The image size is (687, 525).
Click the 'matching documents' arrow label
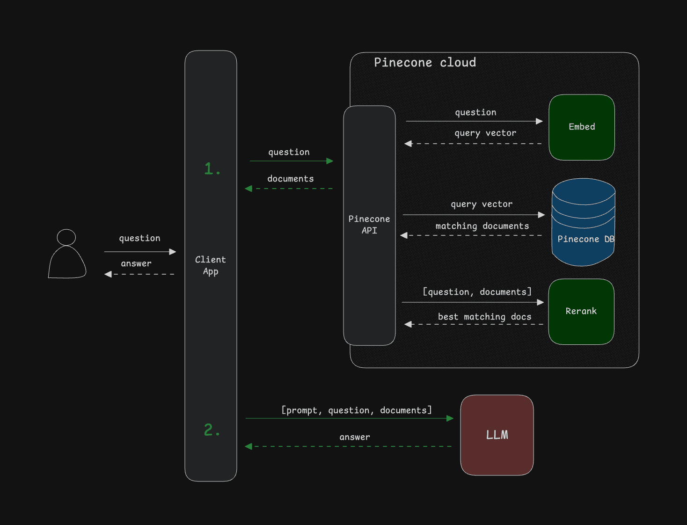click(482, 226)
